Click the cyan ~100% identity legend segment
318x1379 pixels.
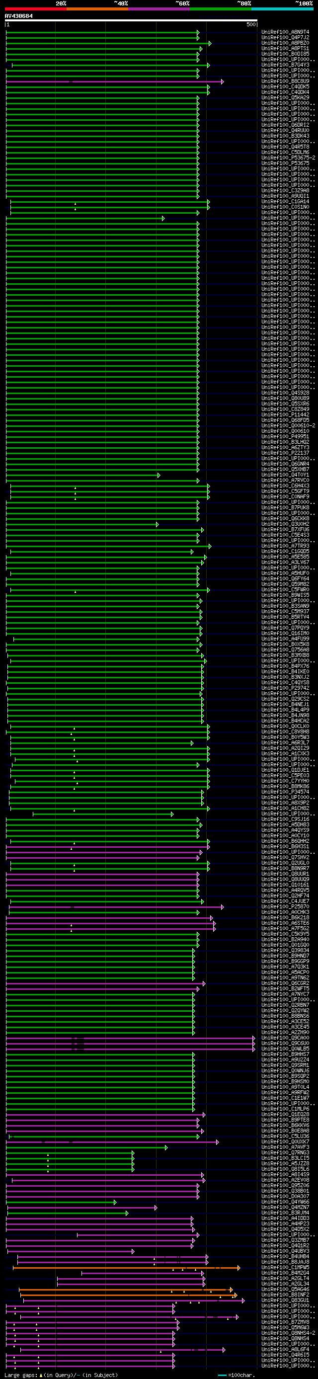click(x=282, y=9)
